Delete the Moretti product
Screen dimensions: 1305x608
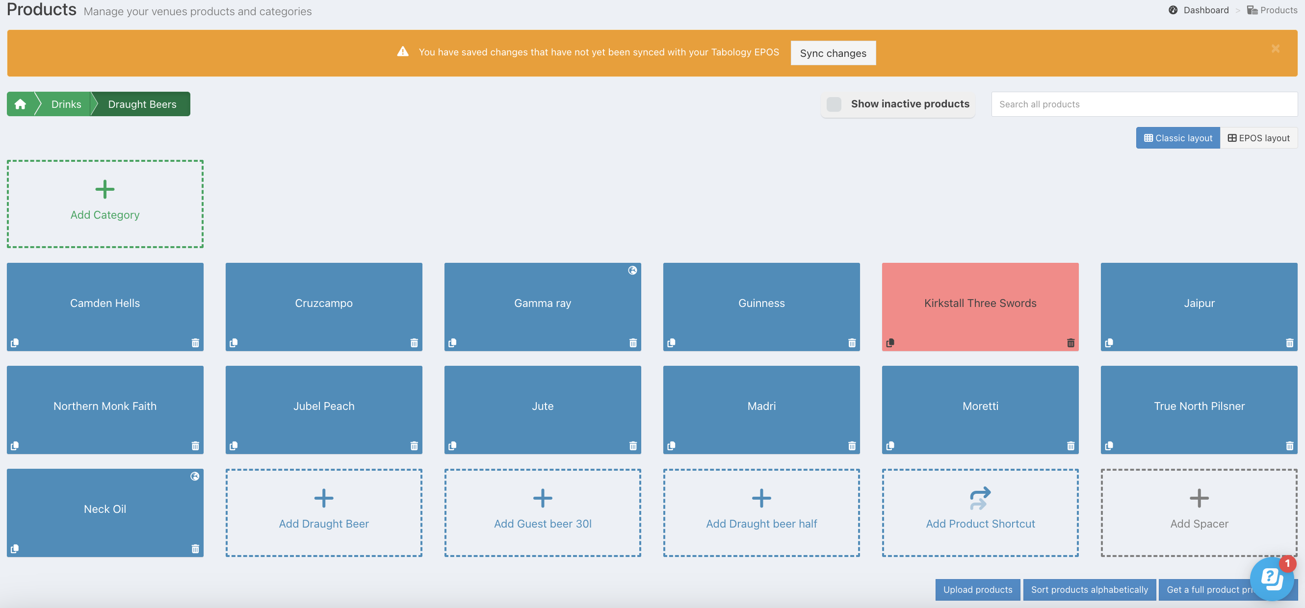[1071, 446]
